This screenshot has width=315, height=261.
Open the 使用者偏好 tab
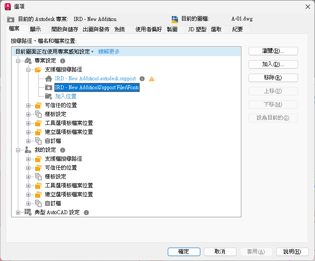[149, 29]
